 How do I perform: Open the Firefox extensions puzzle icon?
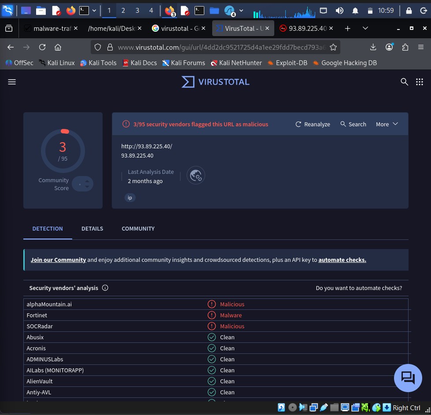point(405,47)
